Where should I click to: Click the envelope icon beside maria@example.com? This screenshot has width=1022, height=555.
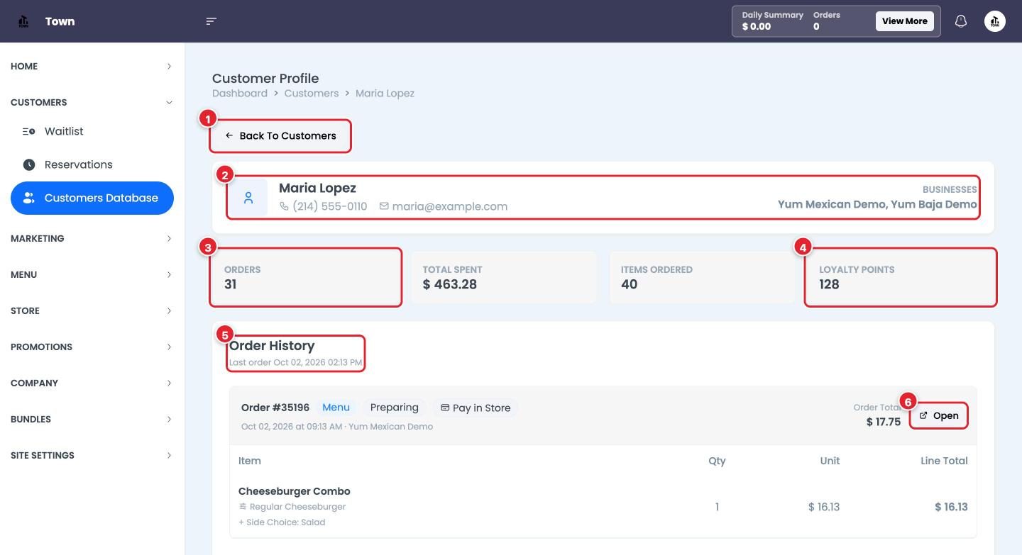384,206
